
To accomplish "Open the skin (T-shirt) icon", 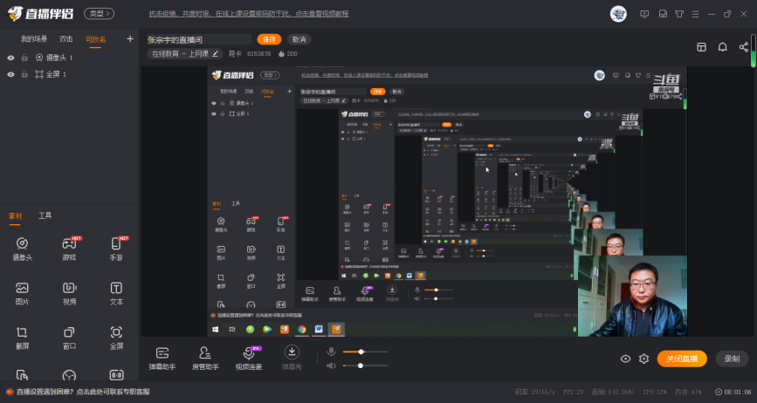I will pos(679,14).
